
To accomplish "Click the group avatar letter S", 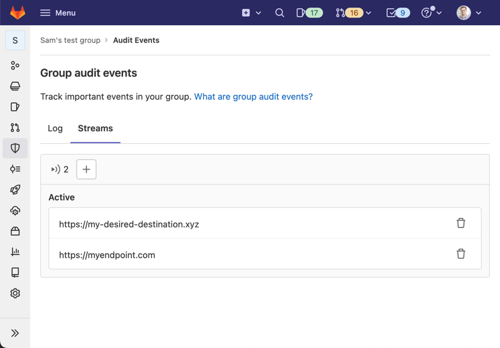I will (15, 41).
